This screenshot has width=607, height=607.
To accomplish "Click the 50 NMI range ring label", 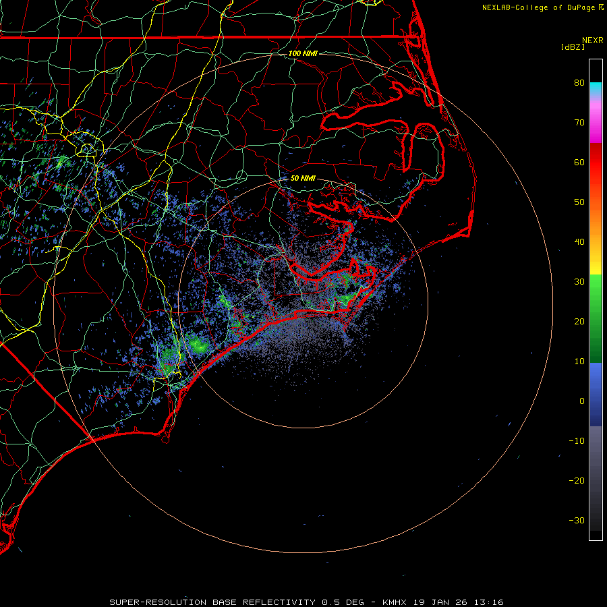I will [x=303, y=178].
